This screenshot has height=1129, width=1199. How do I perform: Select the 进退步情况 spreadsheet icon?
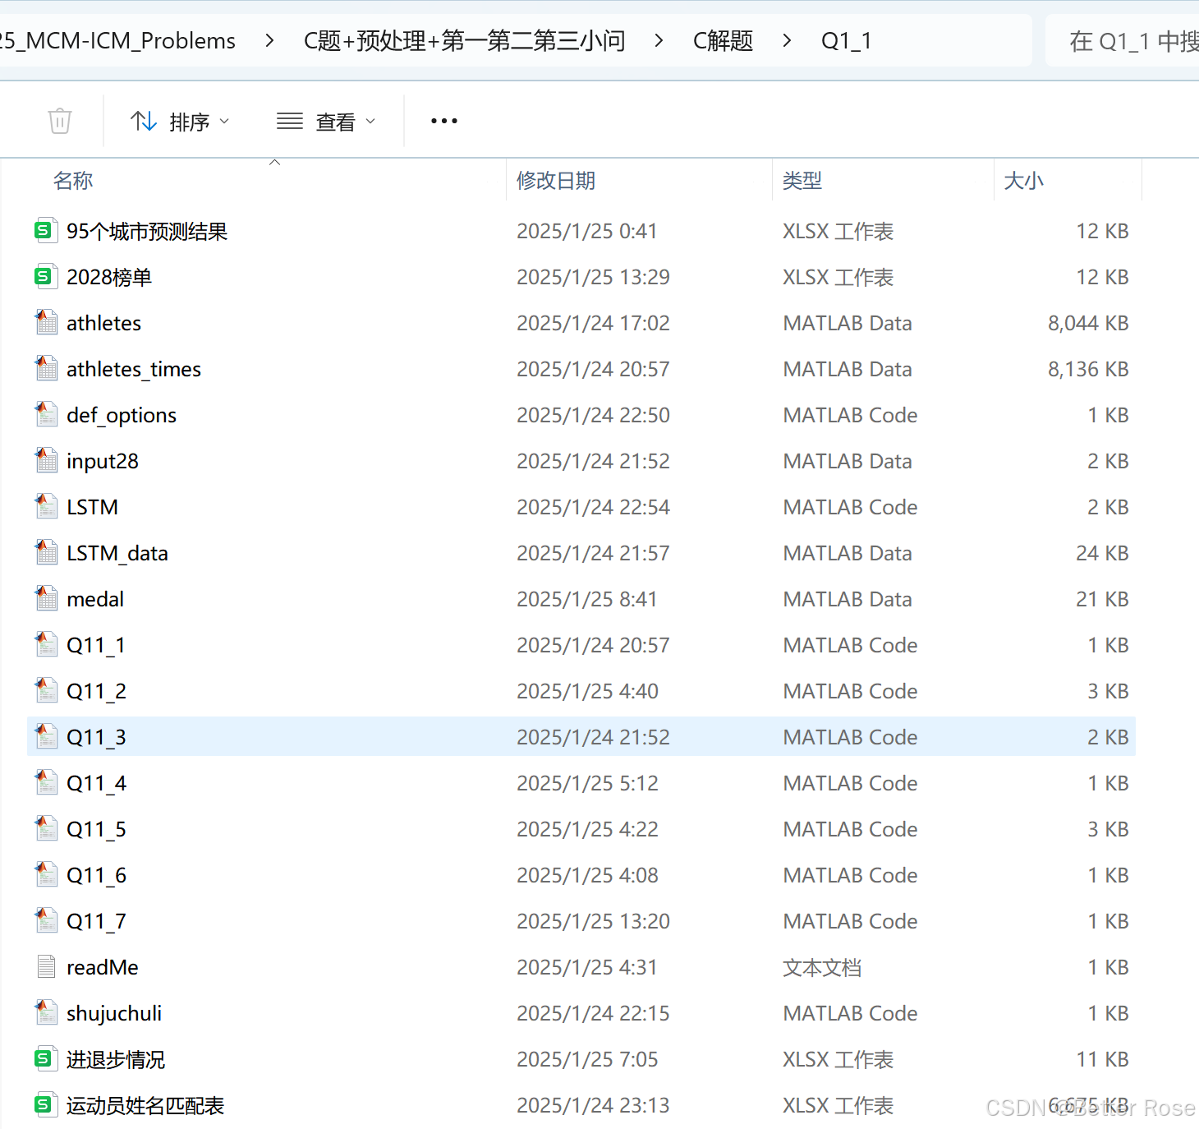pos(46,1059)
